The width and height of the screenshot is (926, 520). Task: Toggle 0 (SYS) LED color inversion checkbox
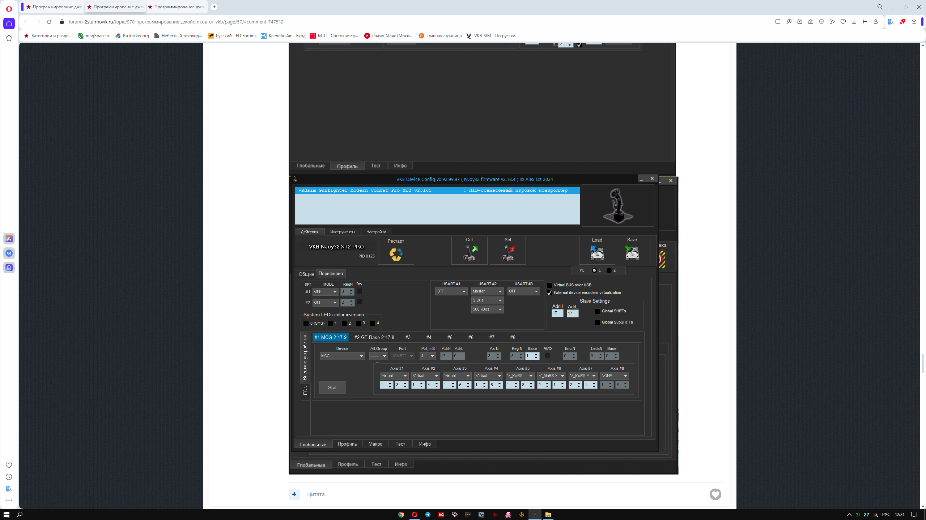[x=306, y=323]
